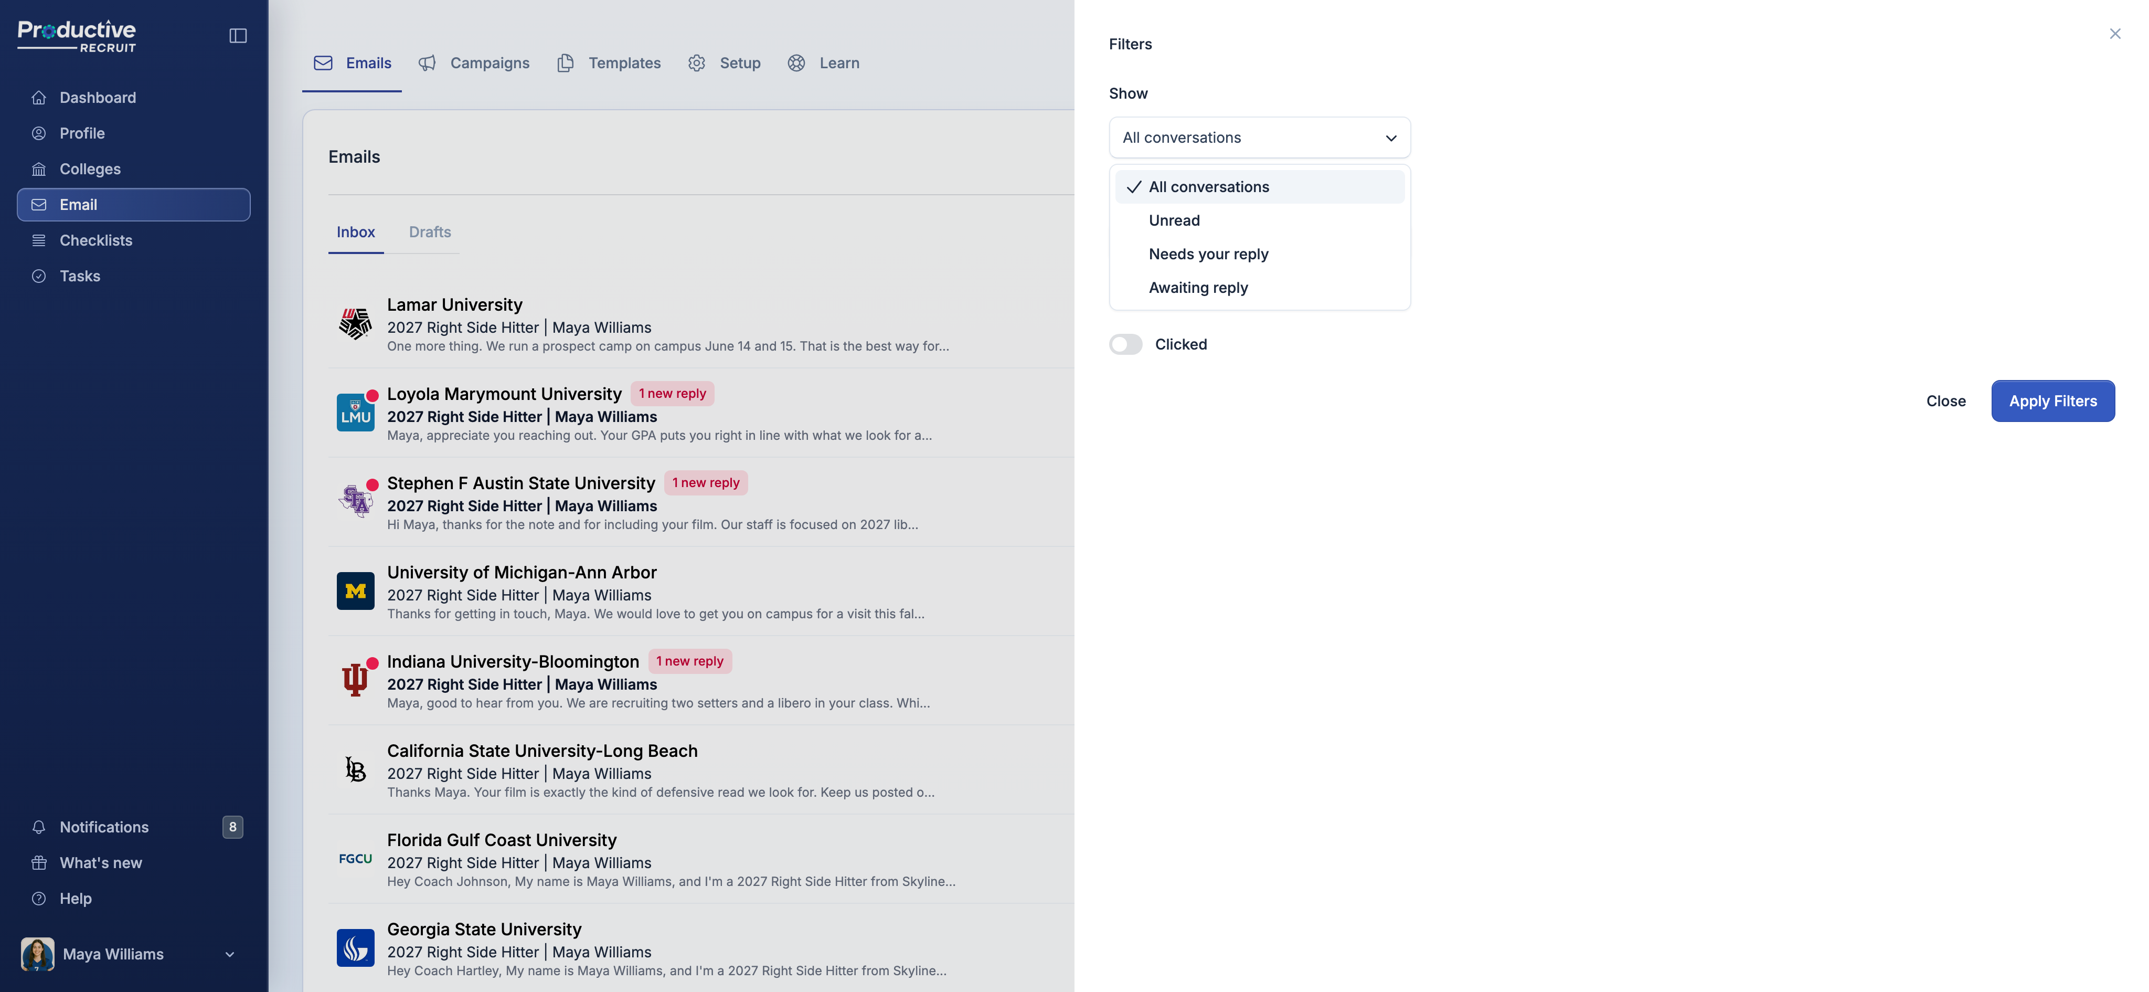Click the Lamar University logo
The height and width of the screenshot is (992, 2149).
[355, 324]
